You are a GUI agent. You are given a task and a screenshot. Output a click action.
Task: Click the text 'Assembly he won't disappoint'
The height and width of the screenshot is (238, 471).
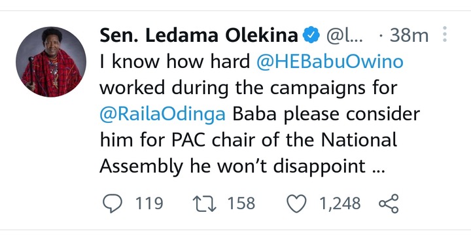click(232, 167)
